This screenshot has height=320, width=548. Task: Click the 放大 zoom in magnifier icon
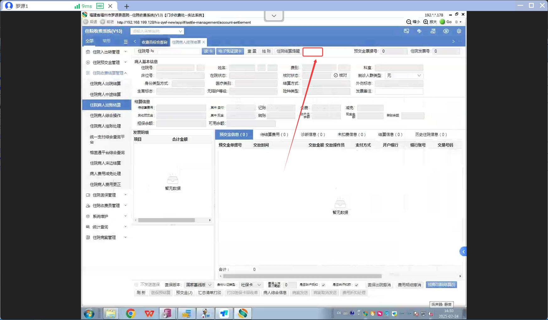pos(426,22)
